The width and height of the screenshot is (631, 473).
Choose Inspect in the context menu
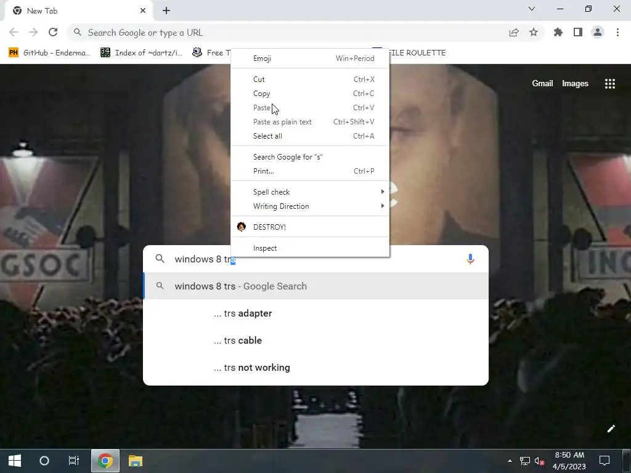[310, 248]
